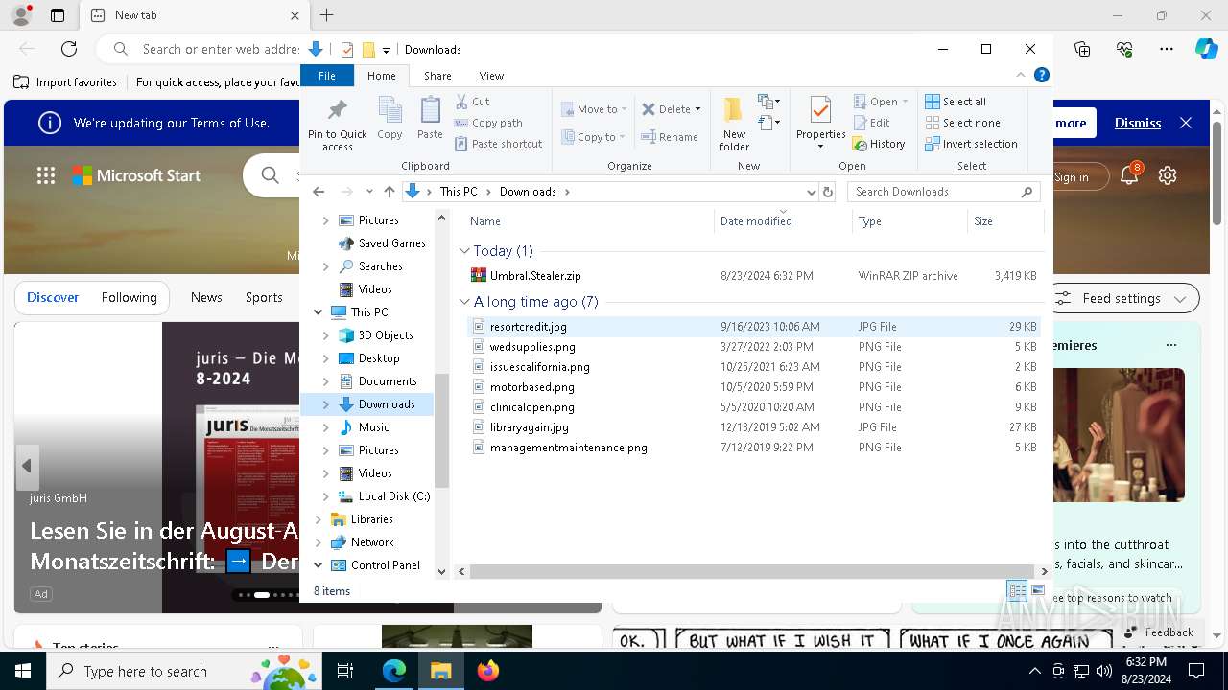Switch to Share ribbon tab
The height and width of the screenshot is (690, 1228).
point(437,76)
